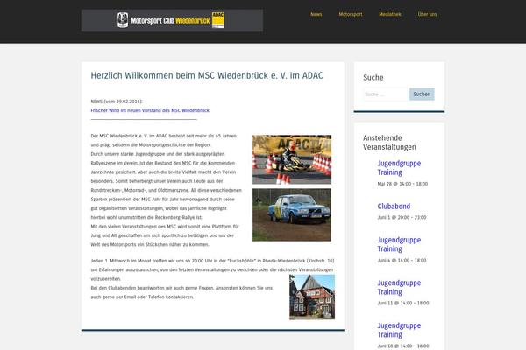
Task: Click the line starting Der MSC Wiedenbrück e. V.
Action: pyautogui.click(x=164, y=136)
